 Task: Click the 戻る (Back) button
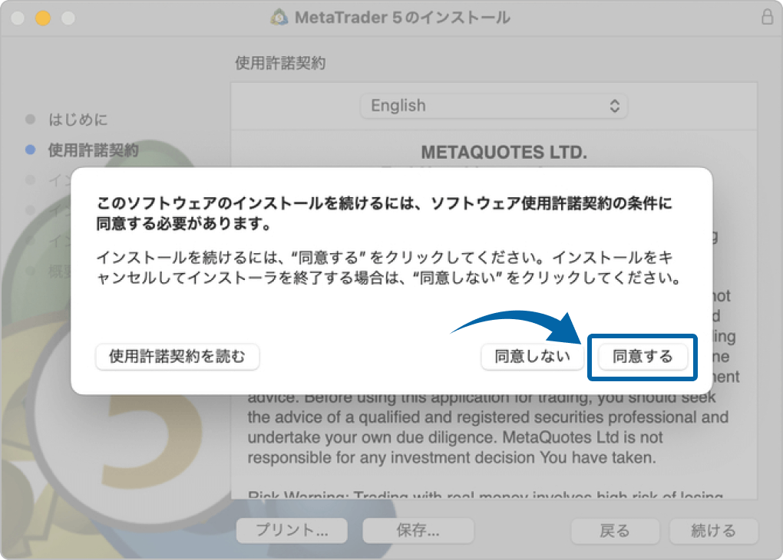(615, 531)
